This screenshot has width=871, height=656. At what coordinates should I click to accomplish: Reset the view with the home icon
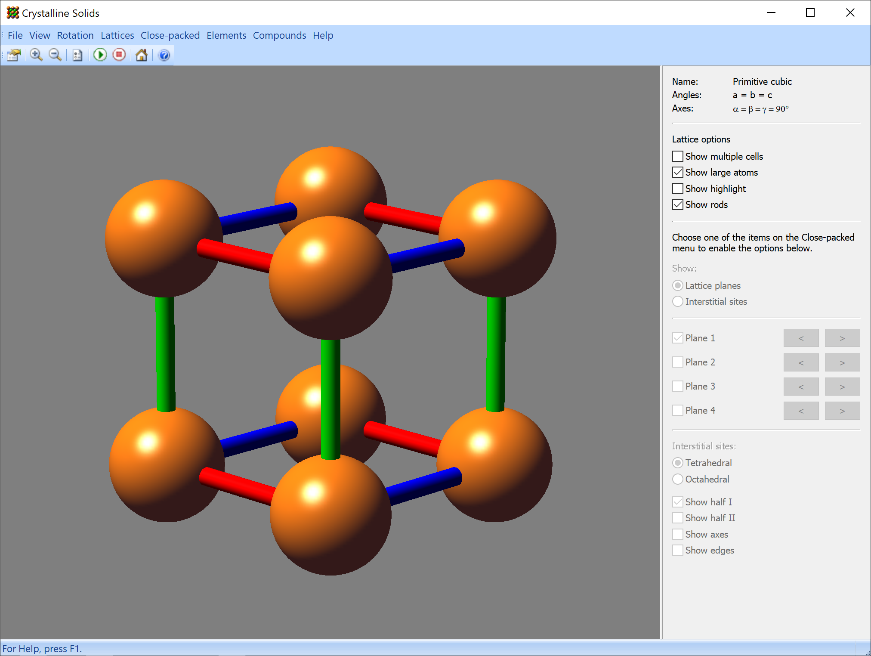tap(141, 55)
